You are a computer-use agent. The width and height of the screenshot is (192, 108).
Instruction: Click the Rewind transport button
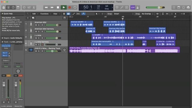tap(46, 7)
